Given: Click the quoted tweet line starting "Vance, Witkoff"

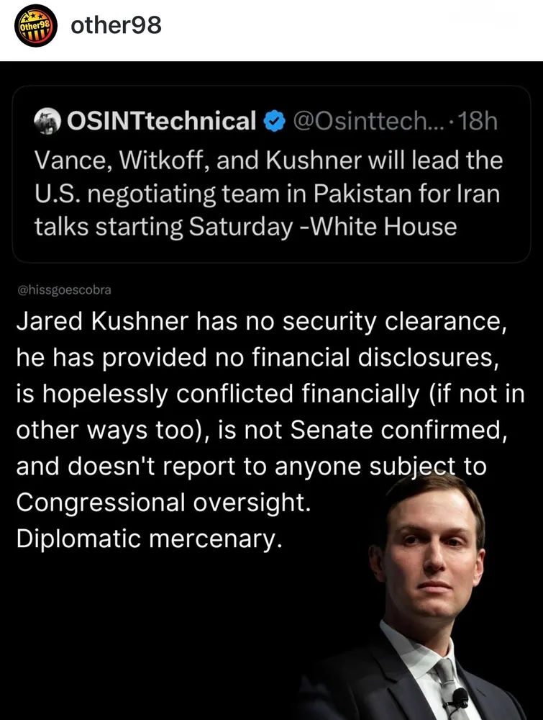Looking at the screenshot, I should coord(268,159).
